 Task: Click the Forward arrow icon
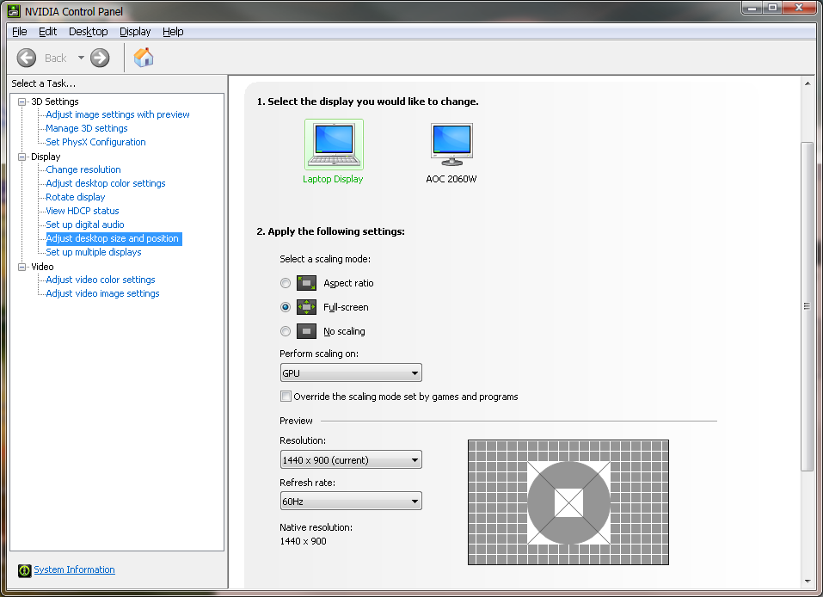100,58
